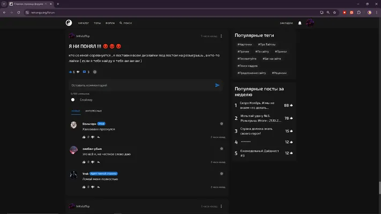Image resolution: width=381 pixels, height=214 pixels.
Task: Open the post comments icon showing 3
Action: (x=84, y=72)
